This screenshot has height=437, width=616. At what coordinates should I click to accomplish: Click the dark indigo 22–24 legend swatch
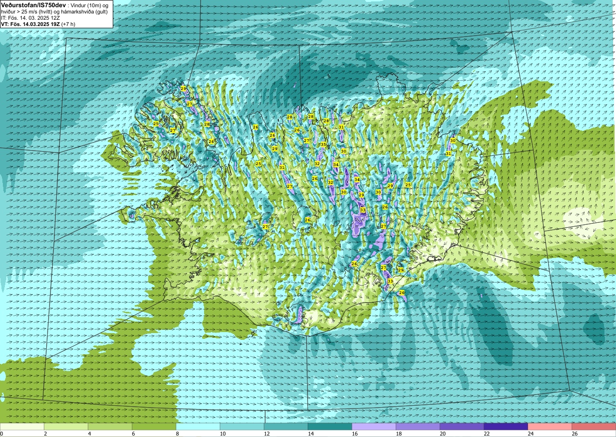coord(506,427)
